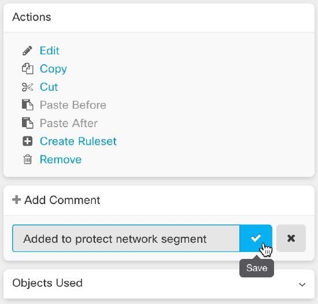This screenshot has width=318, height=304.
Task: Select Paste After option
Action: (69, 123)
